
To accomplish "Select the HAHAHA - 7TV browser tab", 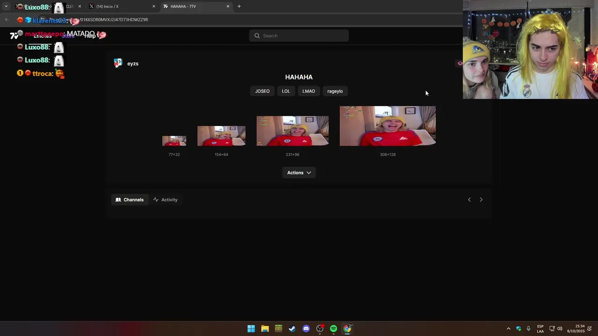I will (x=196, y=7).
